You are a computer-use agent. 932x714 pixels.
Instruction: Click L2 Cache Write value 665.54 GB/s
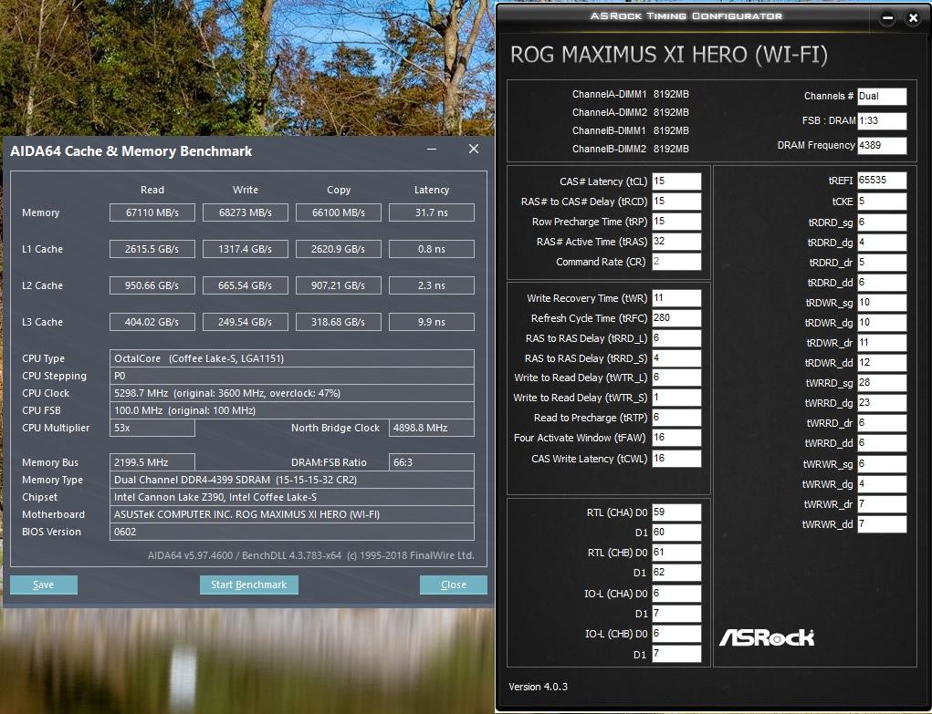coord(246,285)
